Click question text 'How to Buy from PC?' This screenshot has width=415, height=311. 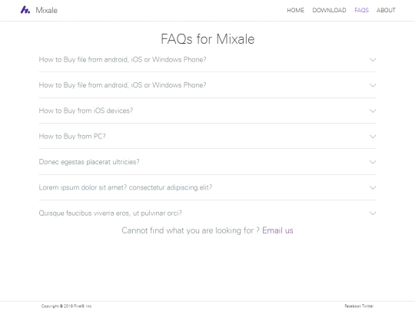coord(72,136)
